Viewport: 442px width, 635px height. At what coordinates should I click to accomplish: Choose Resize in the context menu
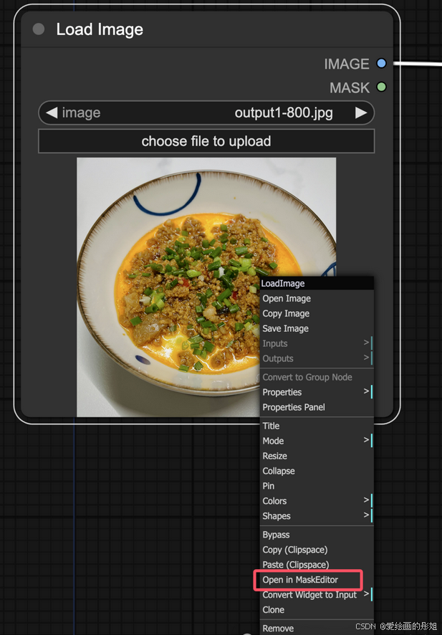tap(316, 456)
